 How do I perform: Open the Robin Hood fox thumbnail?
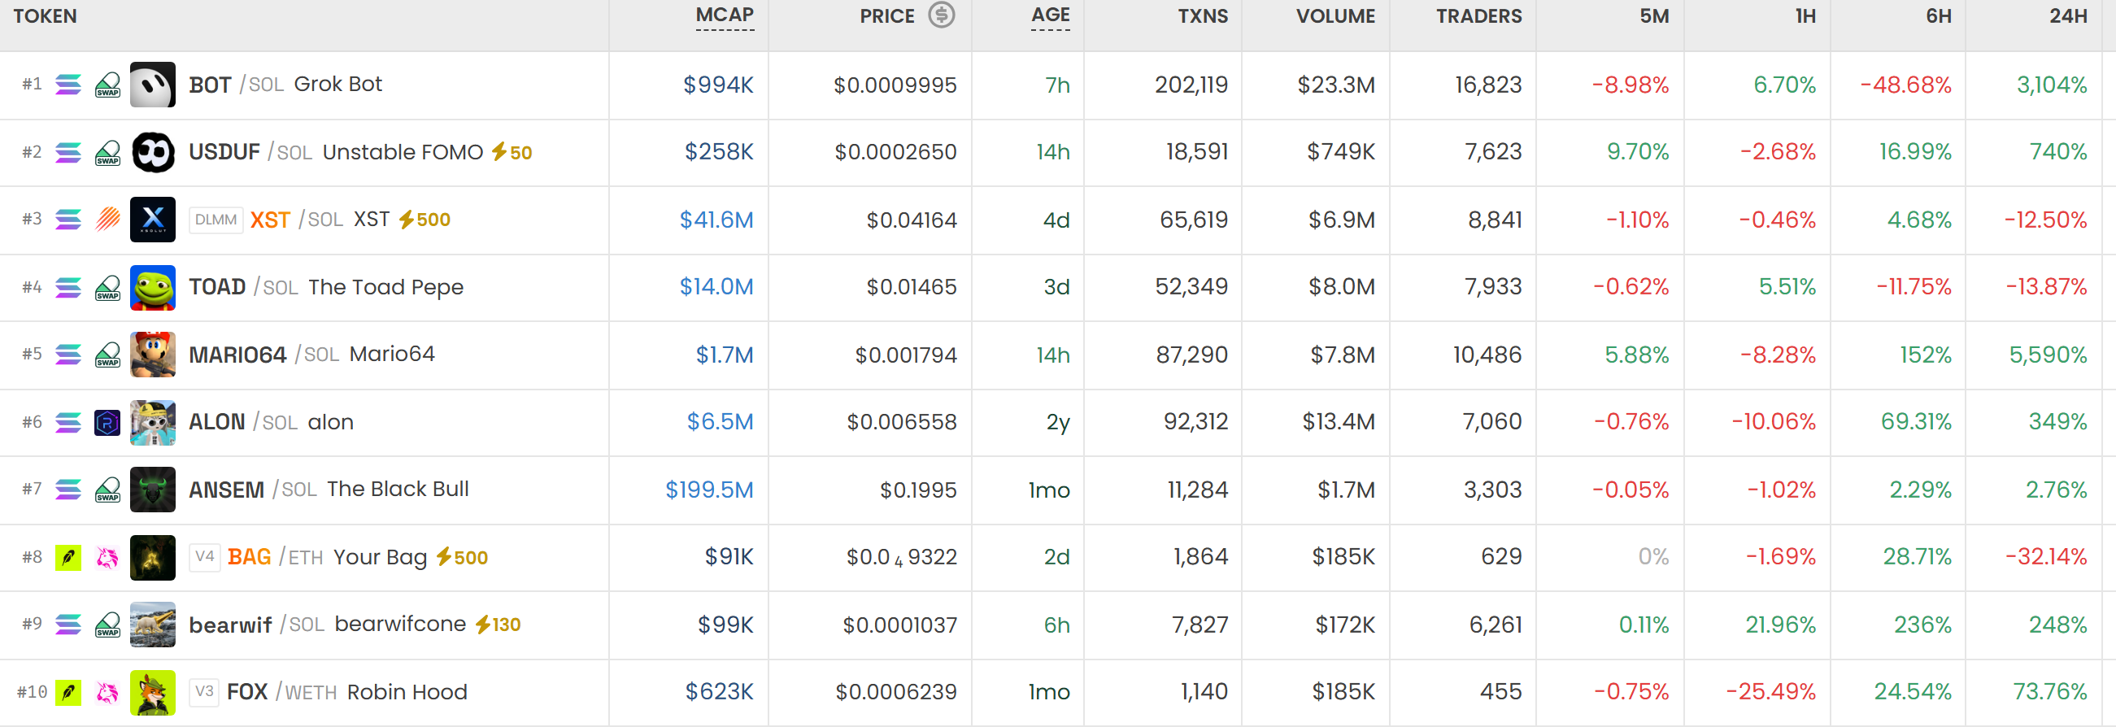(153, 693)
